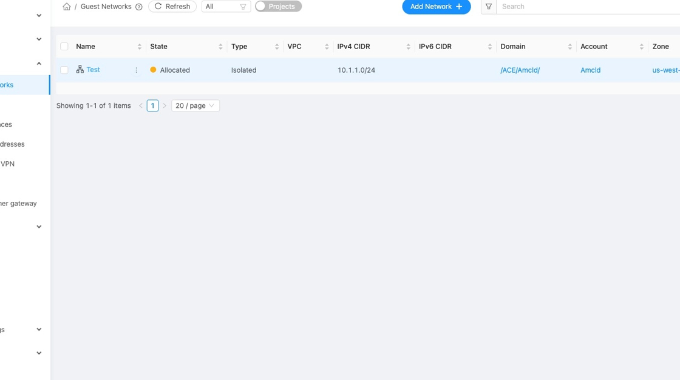
Task: Click the Add Network button
Action: coord(436,7)
